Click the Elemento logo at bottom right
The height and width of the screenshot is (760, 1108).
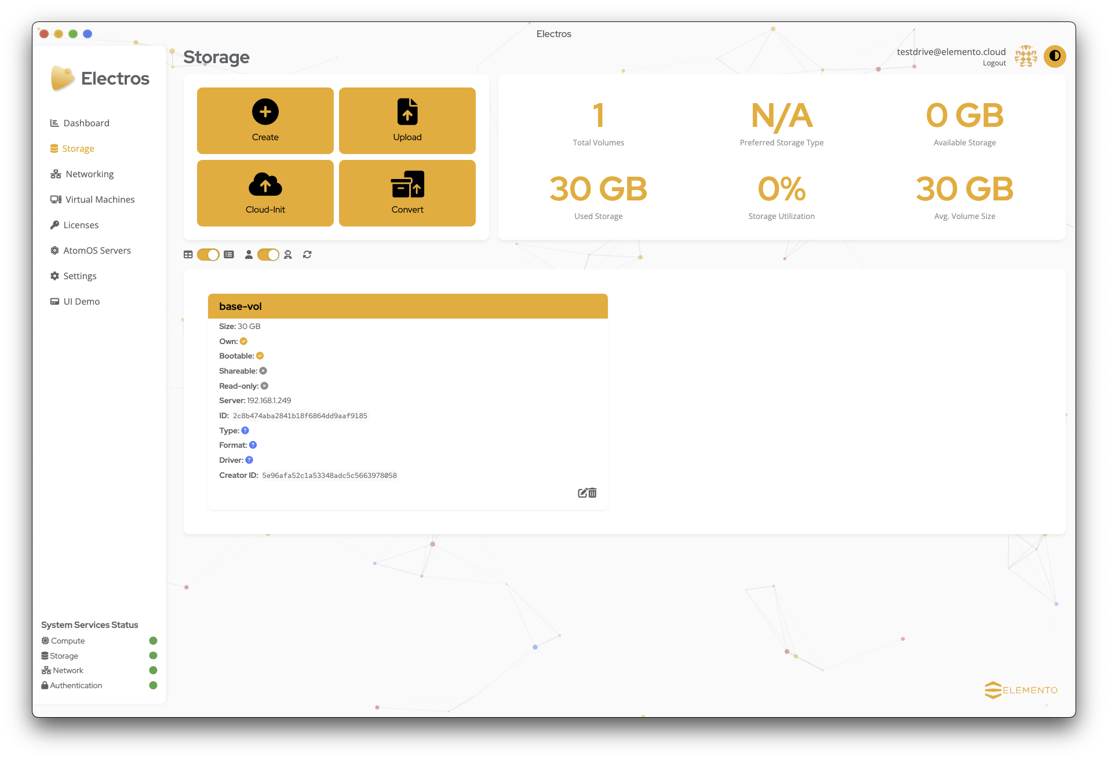[x=1021, y=690]
